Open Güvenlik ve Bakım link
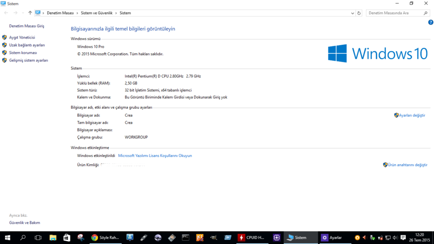This screenshot has width=434, height=244. 25,222
